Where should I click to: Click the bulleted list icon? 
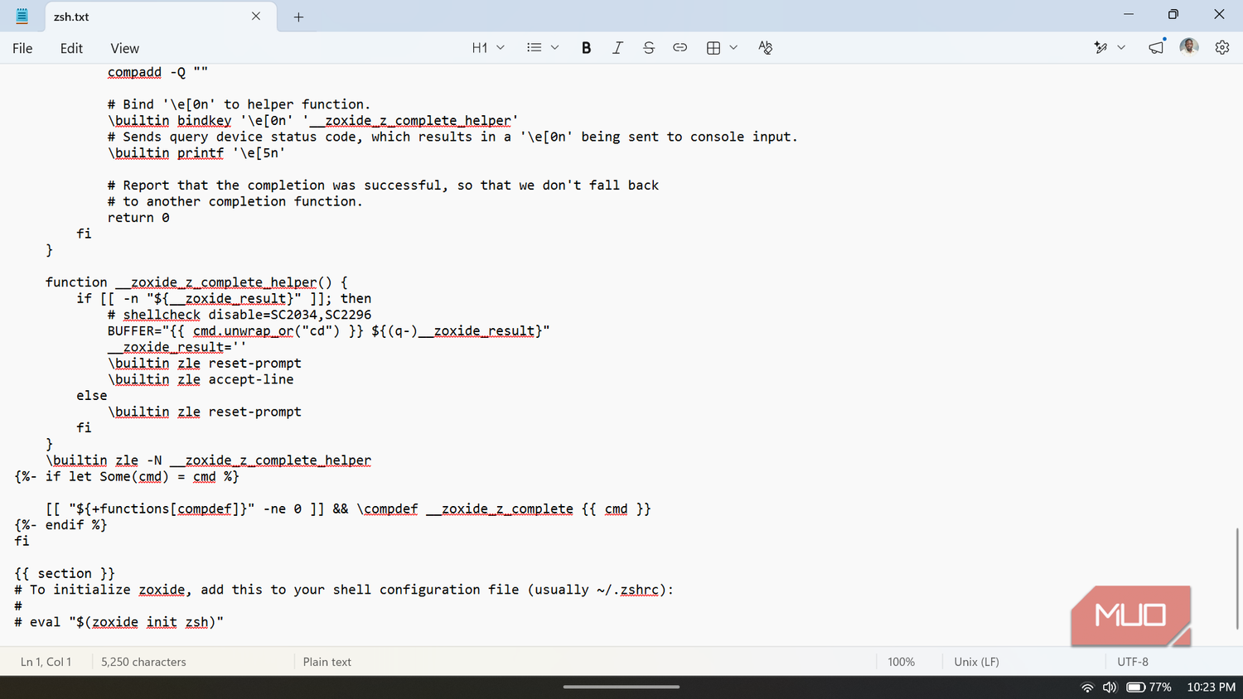pyautogui.click(x=534, y=48)
